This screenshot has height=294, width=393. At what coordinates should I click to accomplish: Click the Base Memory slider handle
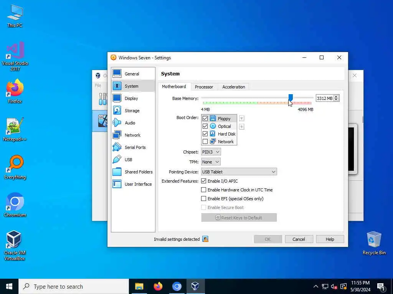pyautogui.click(x=291, y=97)
